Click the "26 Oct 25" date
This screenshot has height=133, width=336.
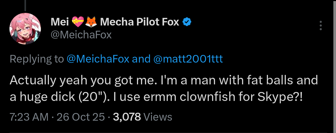click(x=81, y=117)
